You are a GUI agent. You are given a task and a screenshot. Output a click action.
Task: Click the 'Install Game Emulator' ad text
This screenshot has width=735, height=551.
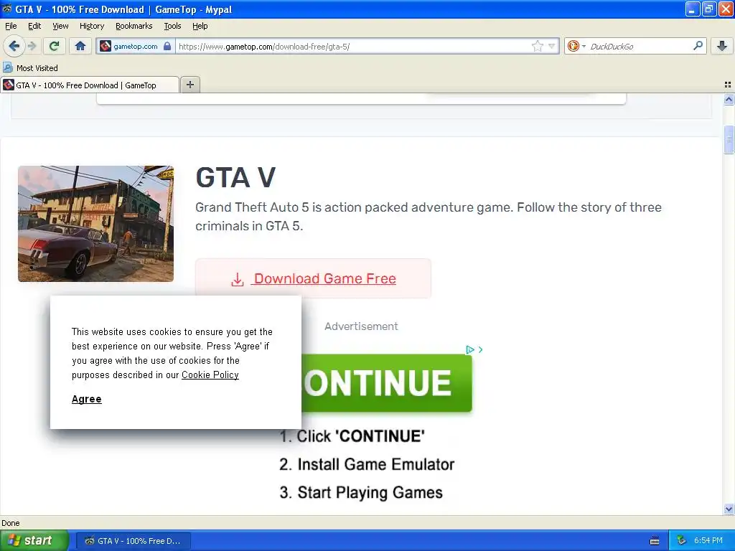pyautogui.click(x=376, y=464)
